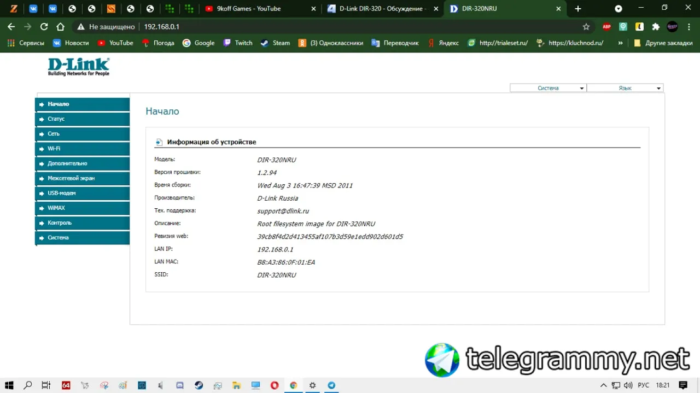Viewport: 700px width, 393px height.
Task: Open the 'Контроль' sidebar menu
Action: click(83, 222)
